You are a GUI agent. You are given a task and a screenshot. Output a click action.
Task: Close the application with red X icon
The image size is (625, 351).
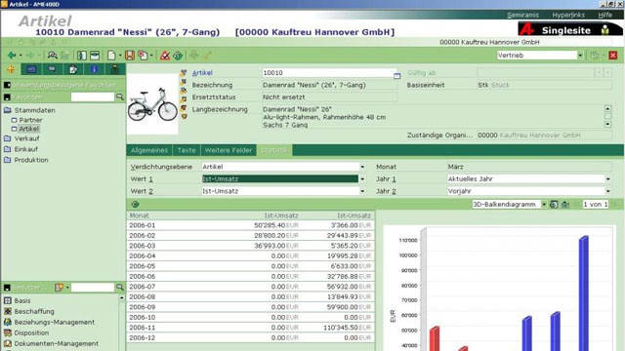pyautogui.click(x=613, y=56)
